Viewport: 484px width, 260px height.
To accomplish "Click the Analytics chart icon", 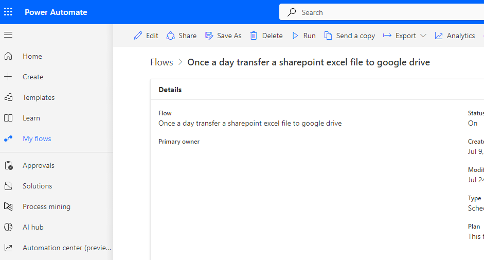I will pyautogui.click(x=439, y=36).
